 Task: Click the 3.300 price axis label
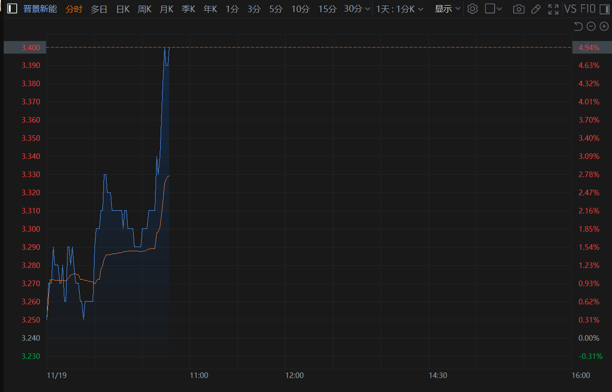31,229
